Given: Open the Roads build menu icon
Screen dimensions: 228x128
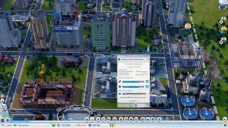Looking at the screenshot, I should click(87, 119).
